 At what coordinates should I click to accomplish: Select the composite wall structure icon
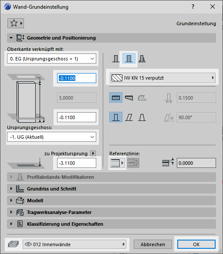pos(129,58)
